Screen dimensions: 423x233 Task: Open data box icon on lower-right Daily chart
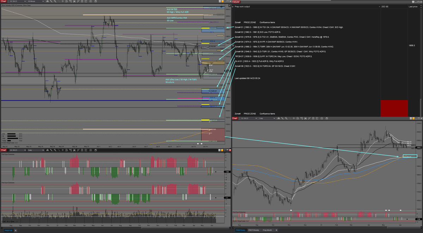coord(298,118)
